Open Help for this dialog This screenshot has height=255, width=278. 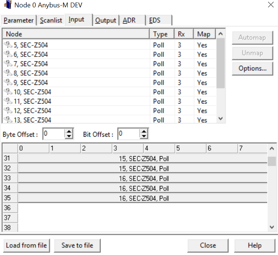(254, 245)
